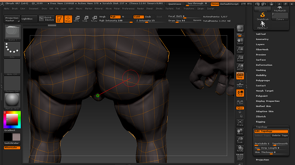Screen dimensions: 295x165
Task: Toggle the PolyF wireframe icon
Action: tap(240, 157)
